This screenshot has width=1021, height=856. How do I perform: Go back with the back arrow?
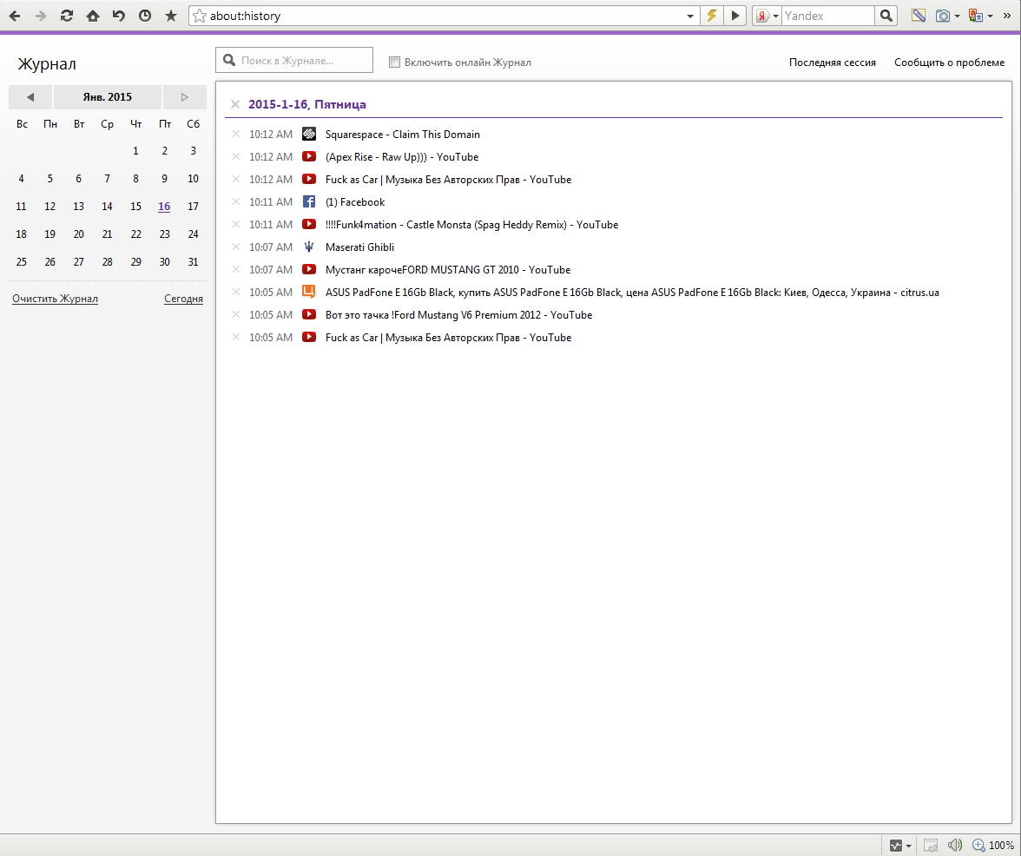coord(14,16)
